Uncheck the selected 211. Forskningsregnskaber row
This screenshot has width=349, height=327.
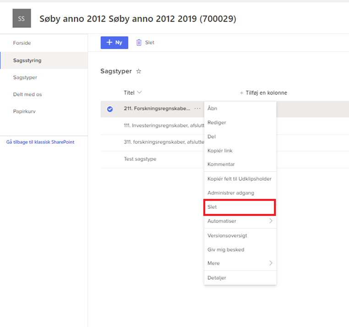tap(110, 109)
